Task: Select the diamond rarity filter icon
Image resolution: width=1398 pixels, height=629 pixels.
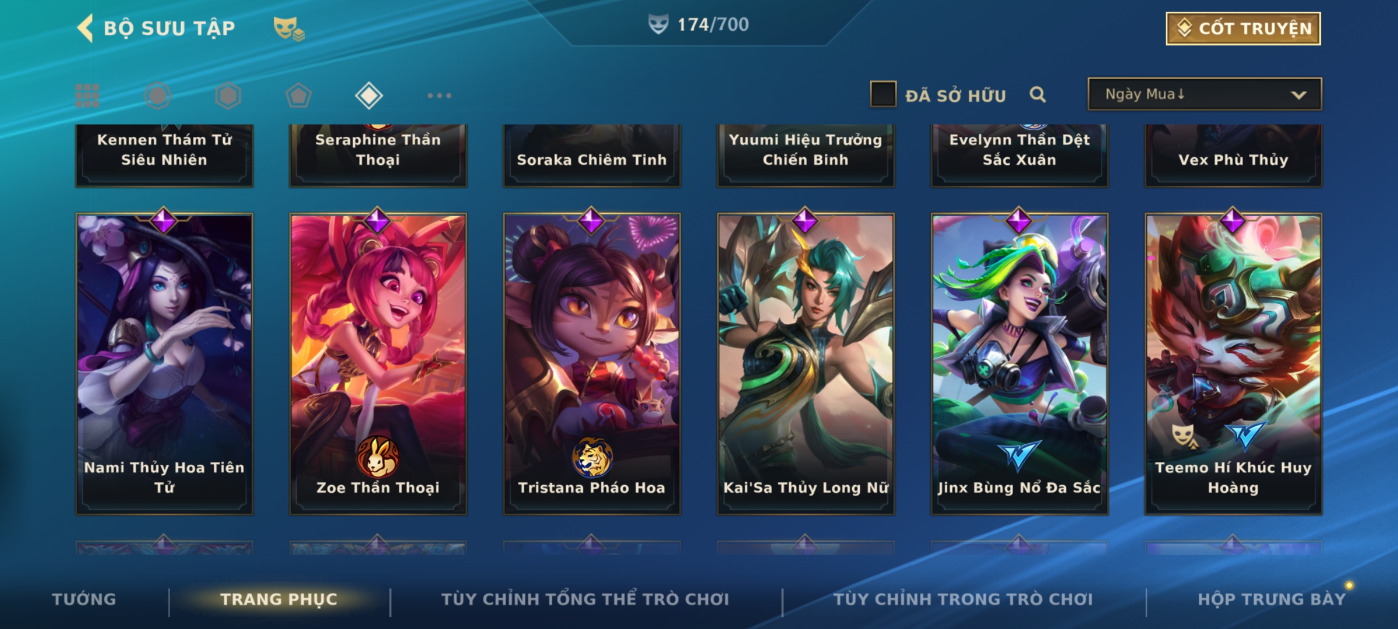Action: coord(369,96)
